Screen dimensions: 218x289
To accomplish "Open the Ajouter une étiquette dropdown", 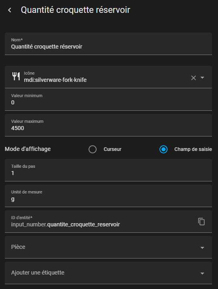I will [x=108, y=273].
